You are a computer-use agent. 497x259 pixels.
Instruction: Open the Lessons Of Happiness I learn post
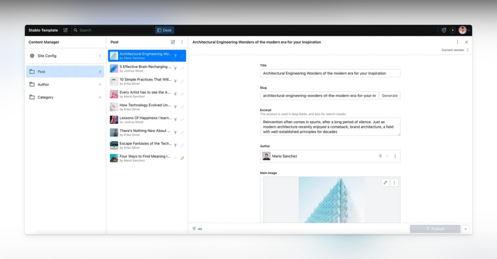coord(147,120)
